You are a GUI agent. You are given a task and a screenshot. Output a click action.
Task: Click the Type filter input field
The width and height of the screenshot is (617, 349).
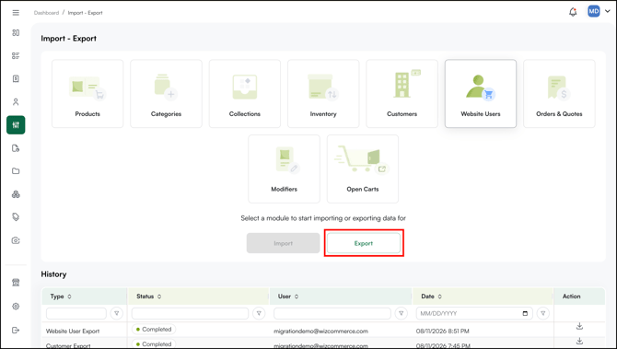click(76, 313)
